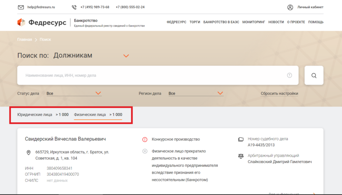Click the scales icon beside Арбитражный управляющий
This screenshot has width=342, height=195.
241,156
